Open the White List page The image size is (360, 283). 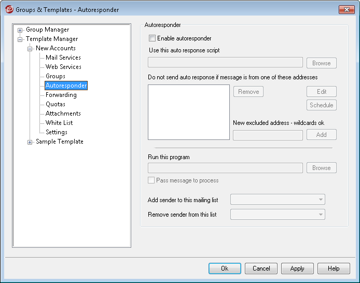click(59, 123)
